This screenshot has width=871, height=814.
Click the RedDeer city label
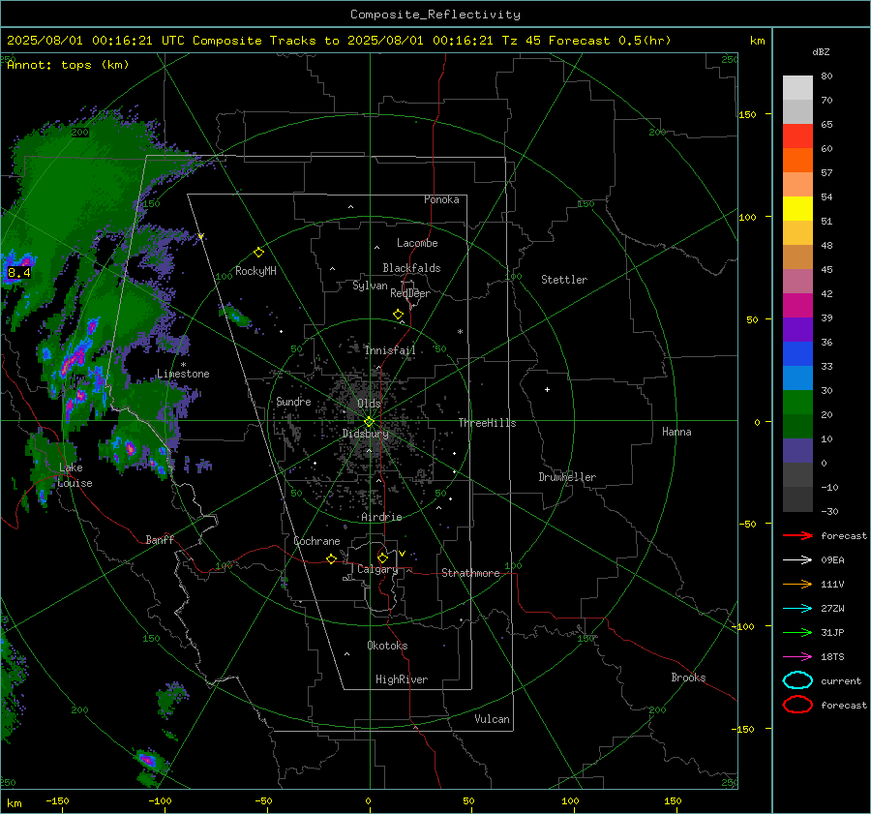410,293
